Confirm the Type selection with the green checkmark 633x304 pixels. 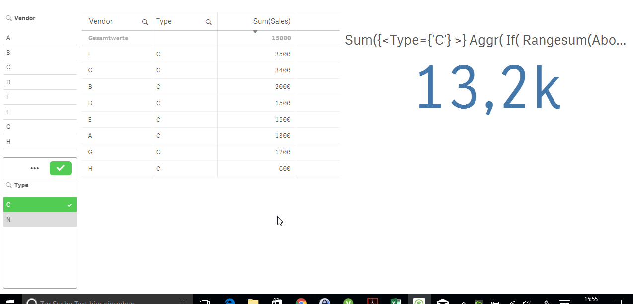coord(61,168)
